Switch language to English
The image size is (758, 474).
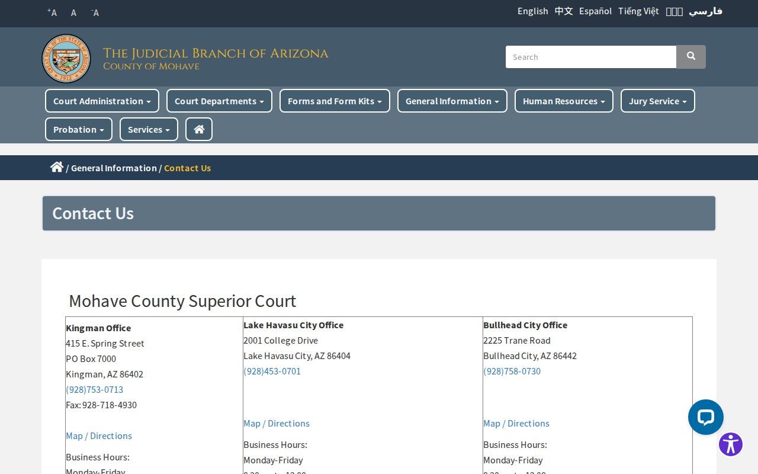533,11
